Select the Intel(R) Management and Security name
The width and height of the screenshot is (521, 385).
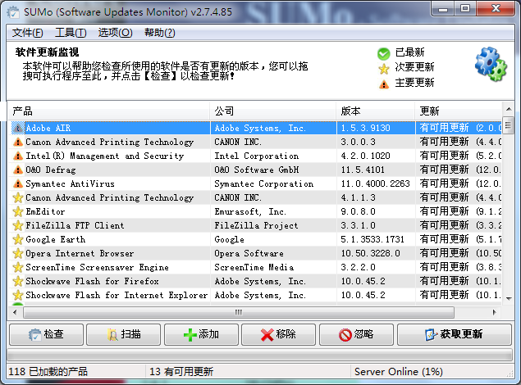click(105, 156)
